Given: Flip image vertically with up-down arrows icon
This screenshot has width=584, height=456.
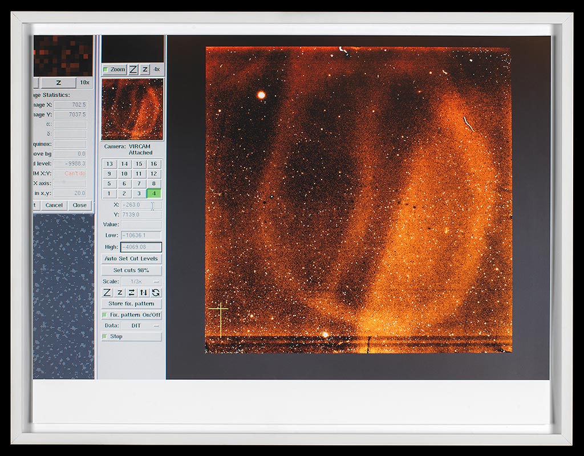Looking at the screenshot, I should tap(144, 292).
